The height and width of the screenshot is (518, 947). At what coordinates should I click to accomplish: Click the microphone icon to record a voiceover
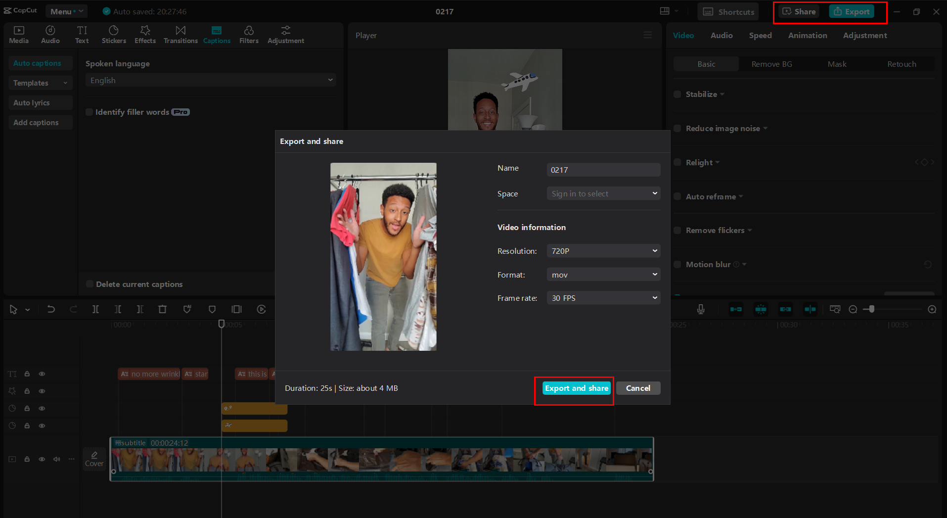coord(701,309)
